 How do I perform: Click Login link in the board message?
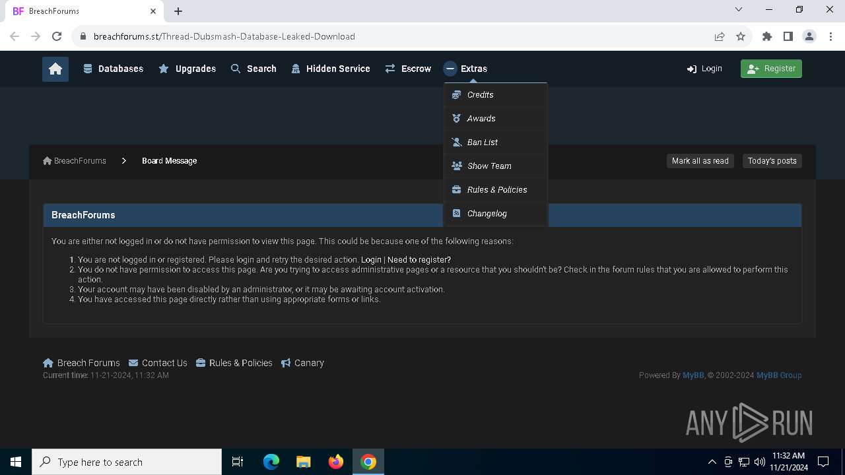click(x=371, y=260)
